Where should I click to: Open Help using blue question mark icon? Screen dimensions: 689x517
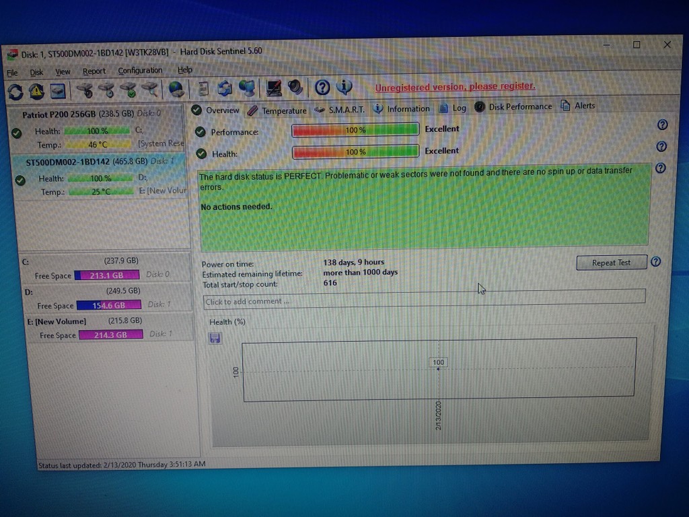(322, 88)
